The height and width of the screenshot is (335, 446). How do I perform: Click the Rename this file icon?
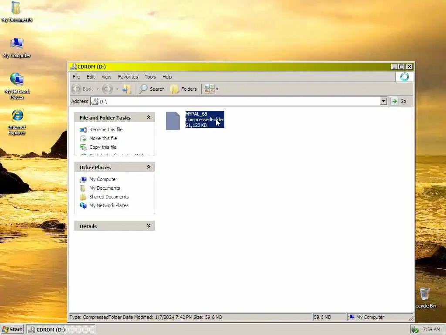[x=83, y=130]
